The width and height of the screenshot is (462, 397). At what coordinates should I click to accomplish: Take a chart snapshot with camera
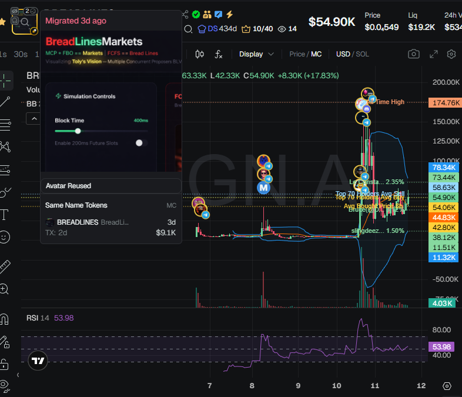414,54
